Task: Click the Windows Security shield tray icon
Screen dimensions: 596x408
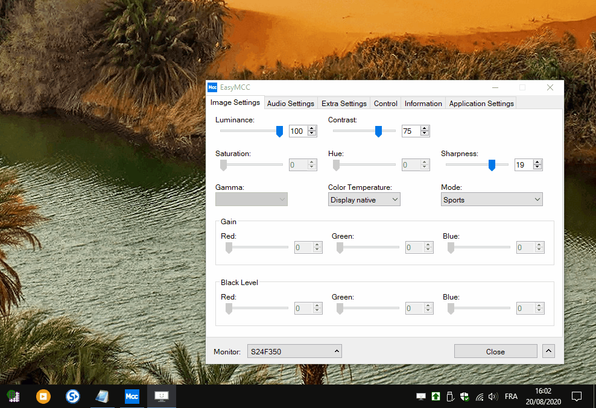Action: (x=464, y=397)
